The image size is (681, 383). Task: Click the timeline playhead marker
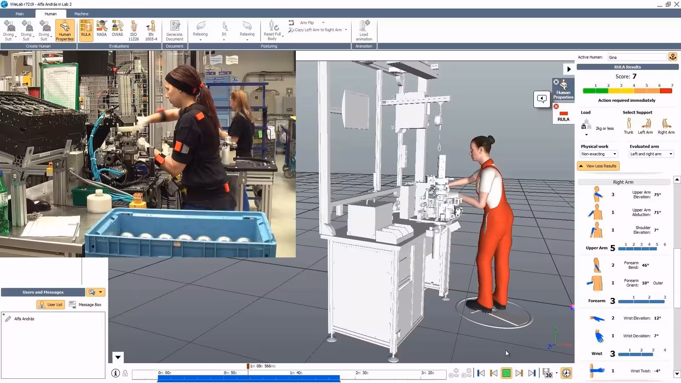click(x=248, y=366)
